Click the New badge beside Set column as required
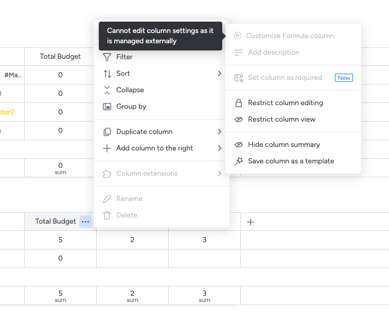Image resolution: width=389 pixels, height=320 pixels. tap(344, 78)
